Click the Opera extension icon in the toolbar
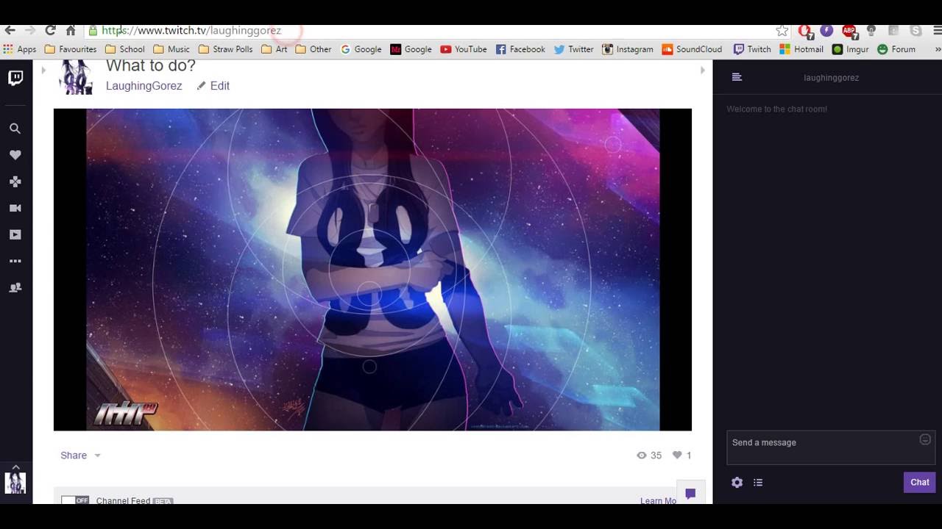 (x=805, y=31)
